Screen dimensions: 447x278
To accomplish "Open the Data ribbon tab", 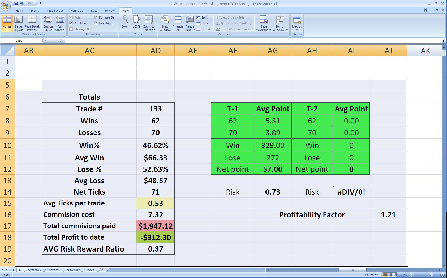I will 94,11.
